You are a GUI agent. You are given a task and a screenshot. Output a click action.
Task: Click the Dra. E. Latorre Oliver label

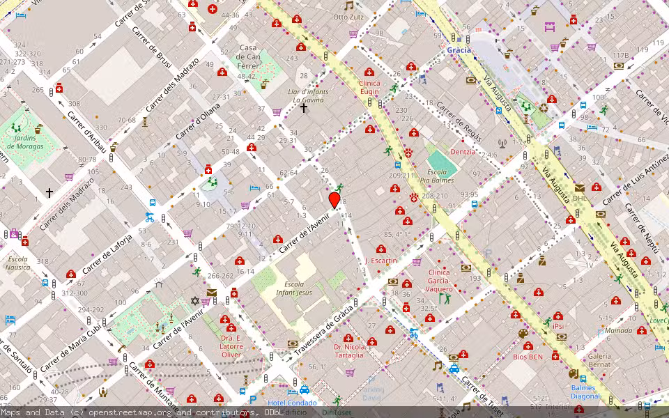coord(231,346)
